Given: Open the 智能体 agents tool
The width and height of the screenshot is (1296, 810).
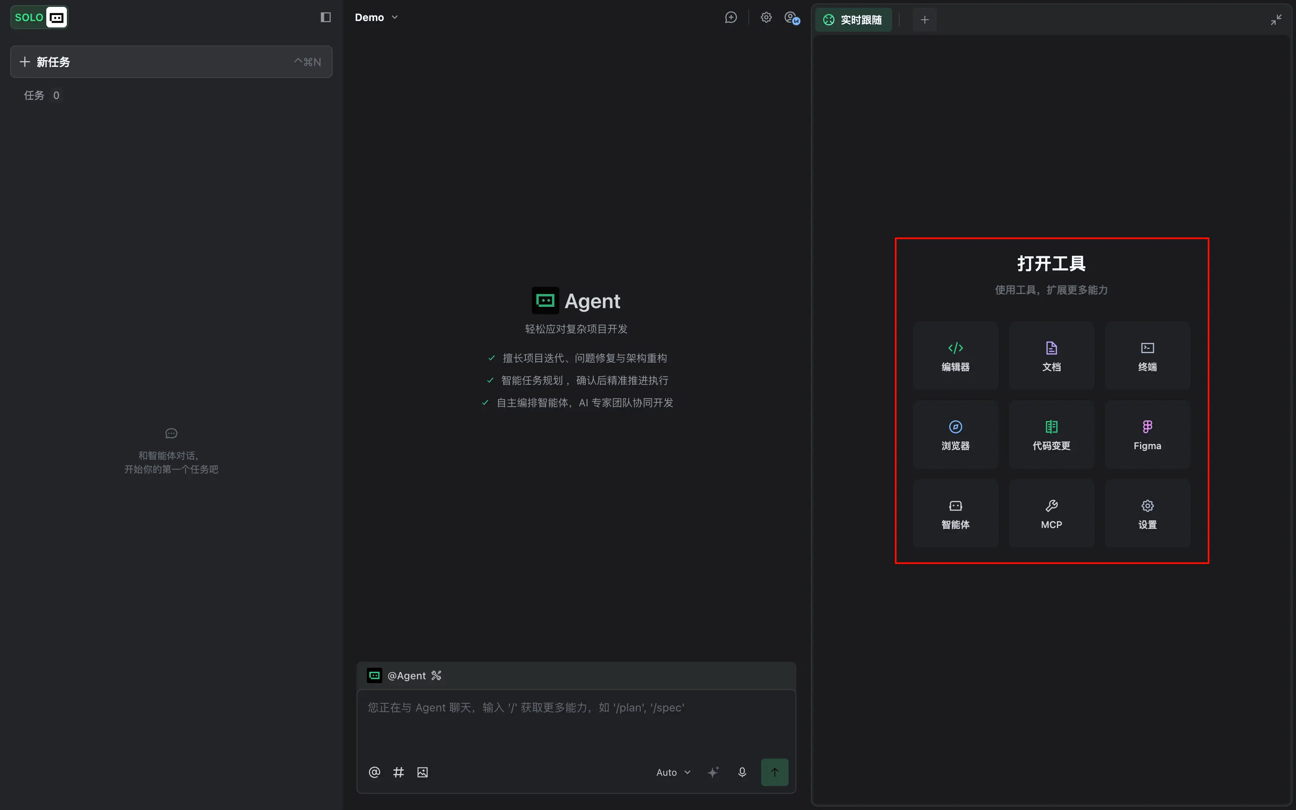Looking at the screenshot, I should click(x=955, y=513).
